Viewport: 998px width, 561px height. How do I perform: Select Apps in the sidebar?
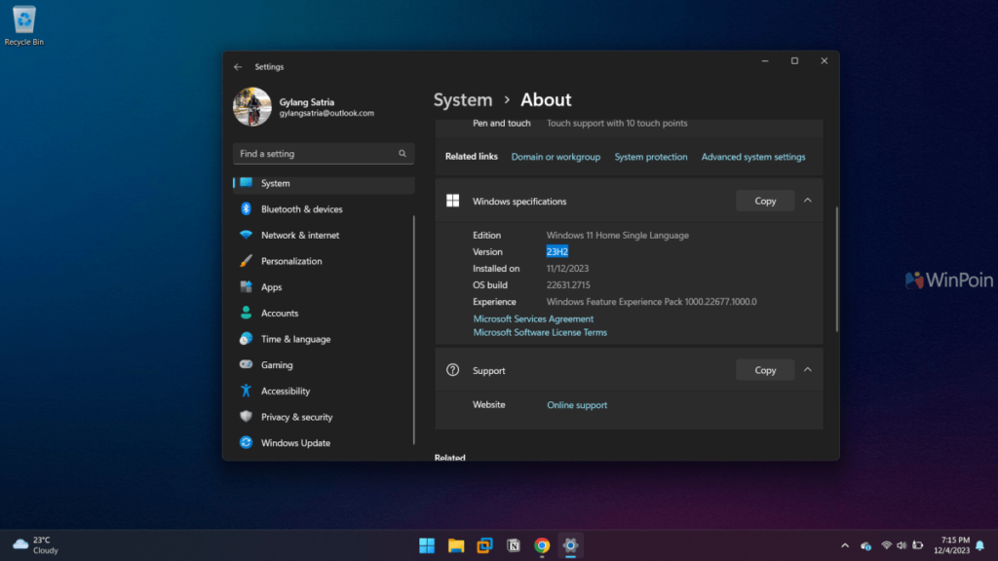coord(271,287)
